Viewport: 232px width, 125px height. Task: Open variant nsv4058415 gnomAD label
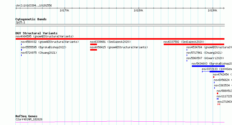[119, 47]
